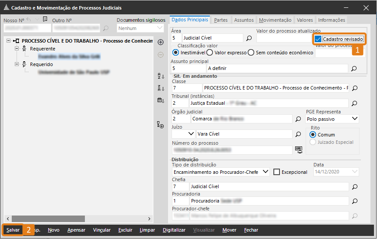Click the add (plus circle) icon beside the tree
Viewport: 377px width, 239px height.
[160, 42]
